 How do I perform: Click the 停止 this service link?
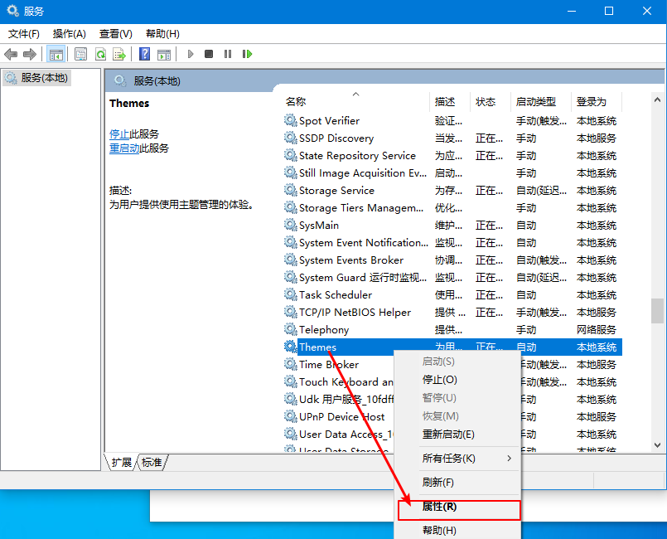[119, 134]
